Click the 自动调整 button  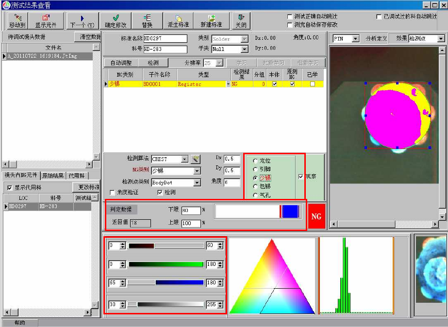point(121,63)
